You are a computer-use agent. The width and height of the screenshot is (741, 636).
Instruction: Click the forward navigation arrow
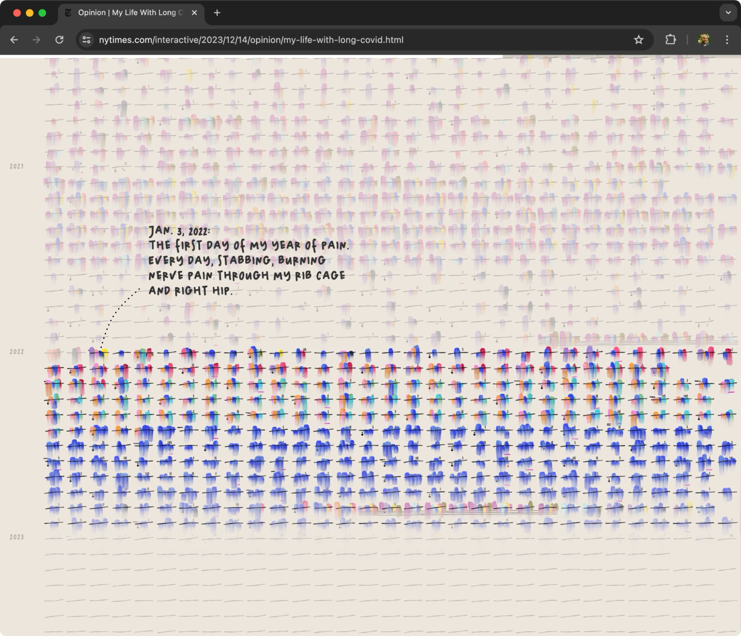[x=36, y=40]
